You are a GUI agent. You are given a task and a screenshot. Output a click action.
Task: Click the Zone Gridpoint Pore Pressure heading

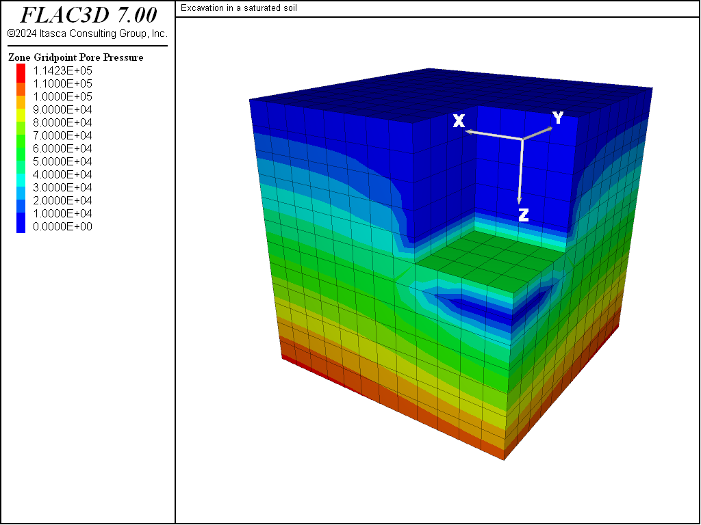coord(75,57)
